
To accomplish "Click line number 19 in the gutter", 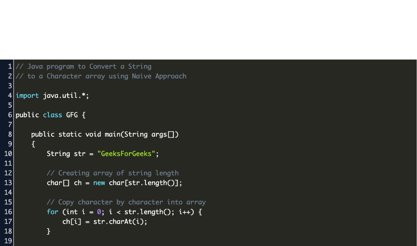I will [8, 241].
